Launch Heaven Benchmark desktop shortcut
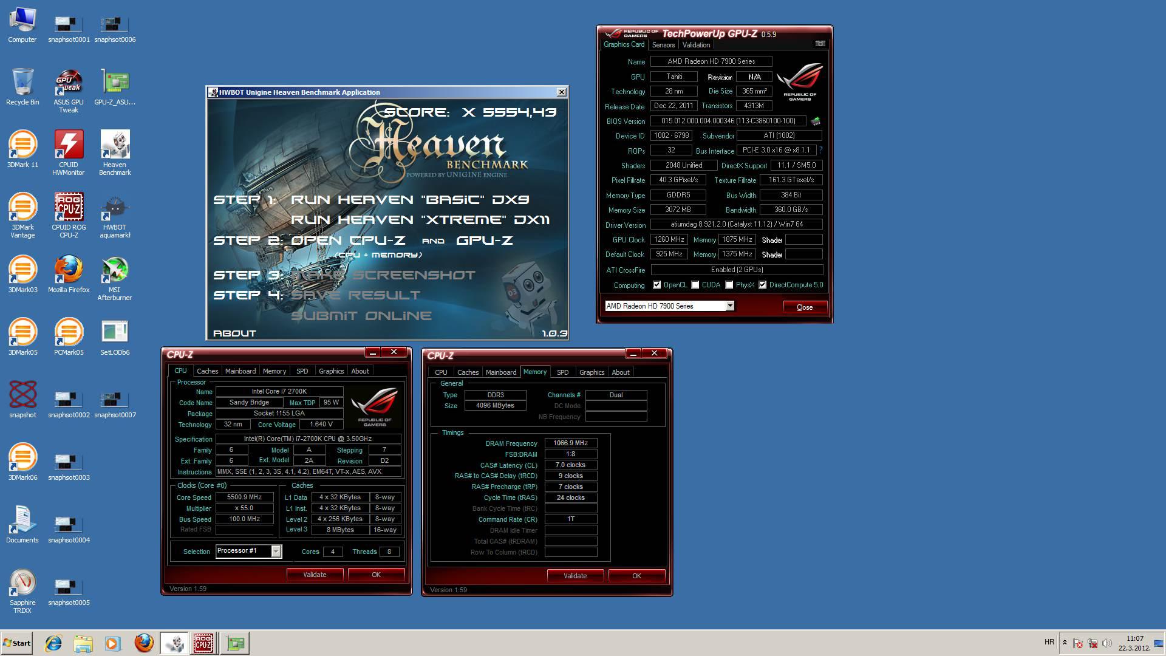 tap(115, 154)
